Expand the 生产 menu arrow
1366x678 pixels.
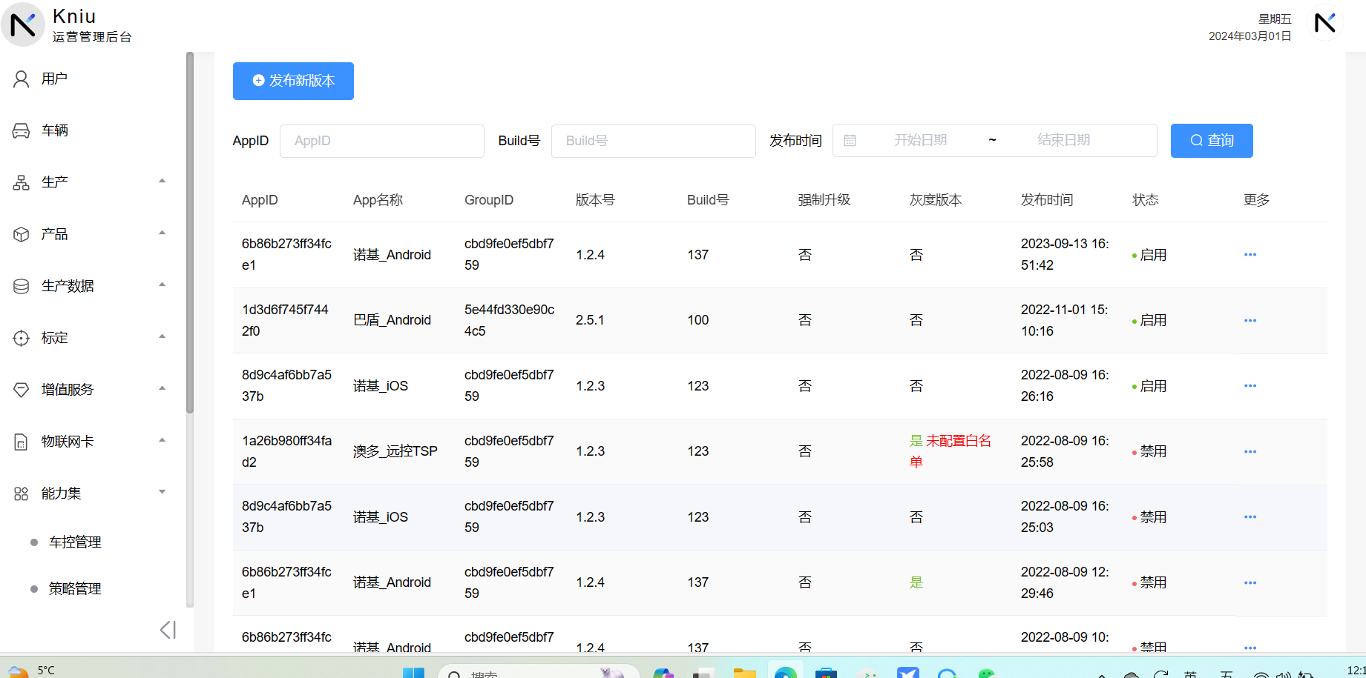pyautogui.click(x=162, y=181)
